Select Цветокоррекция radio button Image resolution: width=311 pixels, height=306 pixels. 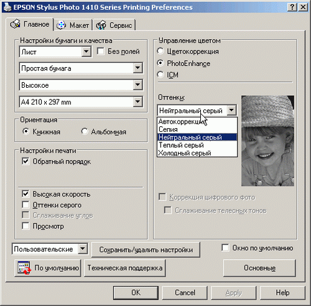click(x=160, y=51)
